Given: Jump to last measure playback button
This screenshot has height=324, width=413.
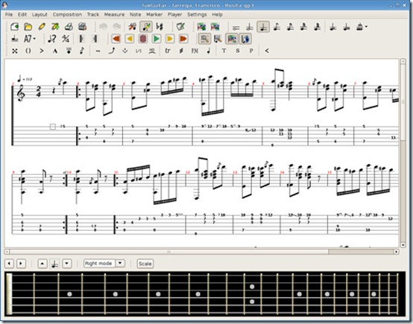Looking at the screenshot, I should point(183,39).
